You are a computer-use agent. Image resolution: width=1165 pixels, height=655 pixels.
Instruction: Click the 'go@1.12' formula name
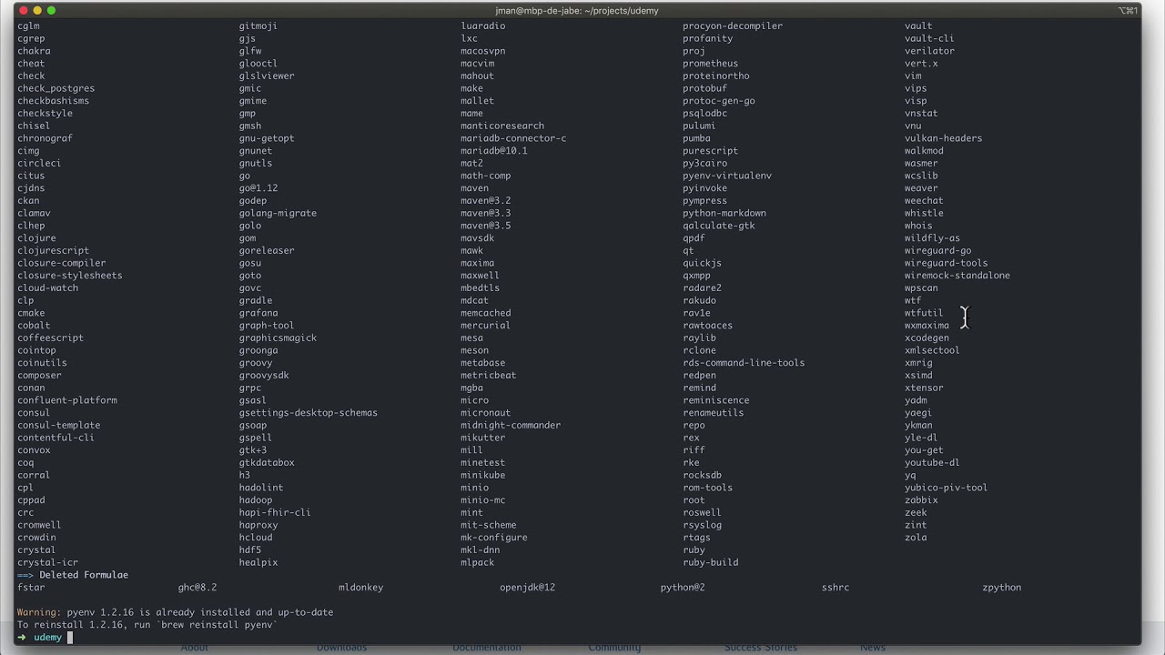pyautogui.click(x=258, y=188)
